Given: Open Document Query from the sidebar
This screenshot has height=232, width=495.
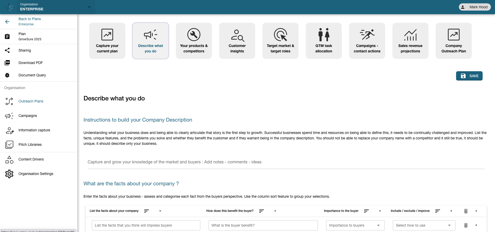Looking at the screenshot, I should click(32, 75).
